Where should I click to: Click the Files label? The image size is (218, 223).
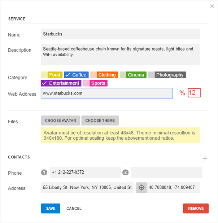tap(13, 122)
